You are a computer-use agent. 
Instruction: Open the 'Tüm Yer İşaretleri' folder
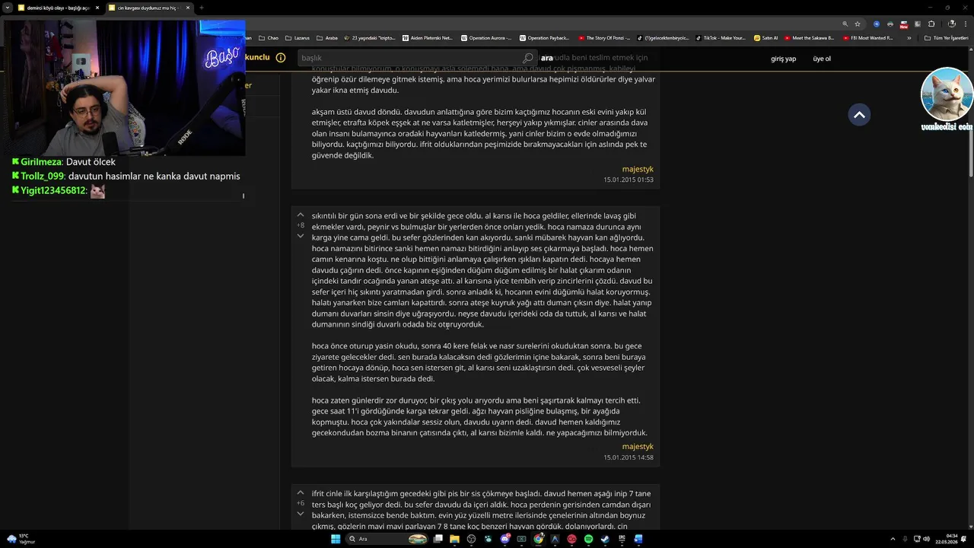pyautogui.click(x=946, y=37)
